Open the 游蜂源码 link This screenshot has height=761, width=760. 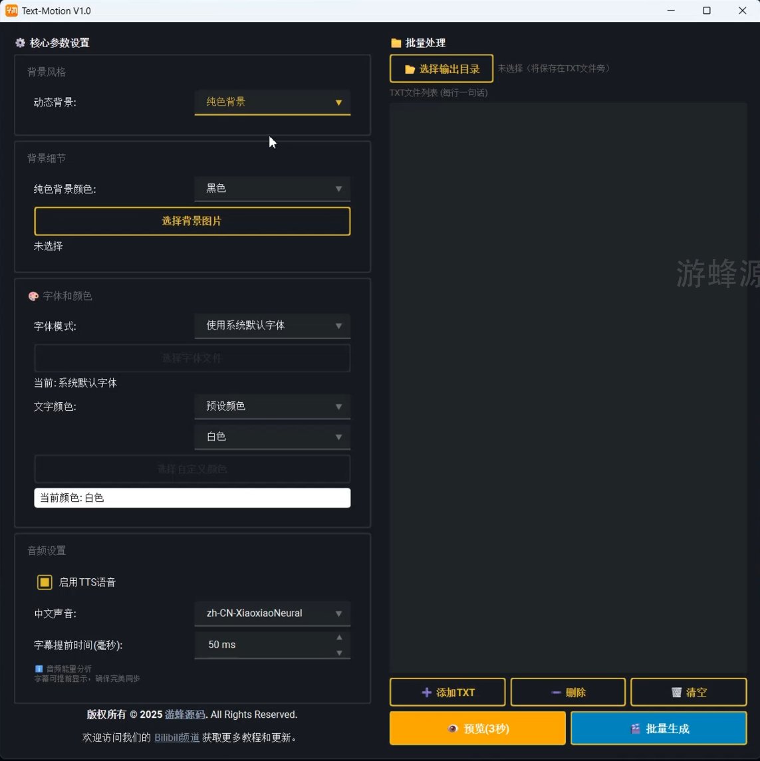[x=185, y=715]
